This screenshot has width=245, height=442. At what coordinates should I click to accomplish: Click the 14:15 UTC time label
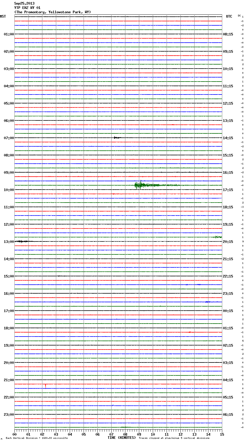[228, 138]
